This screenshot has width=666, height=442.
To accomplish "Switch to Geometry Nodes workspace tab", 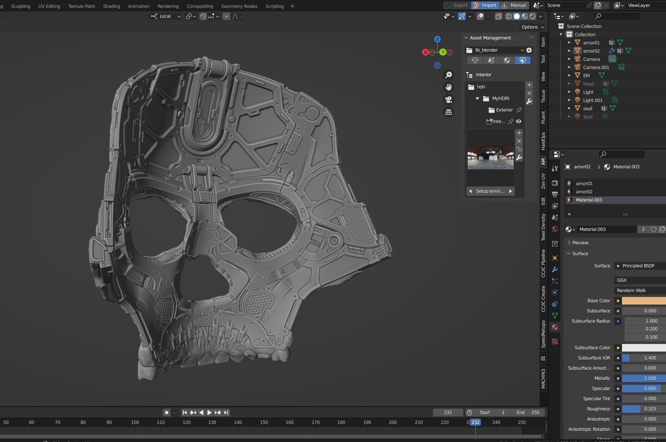I will (x=239, y=6).
